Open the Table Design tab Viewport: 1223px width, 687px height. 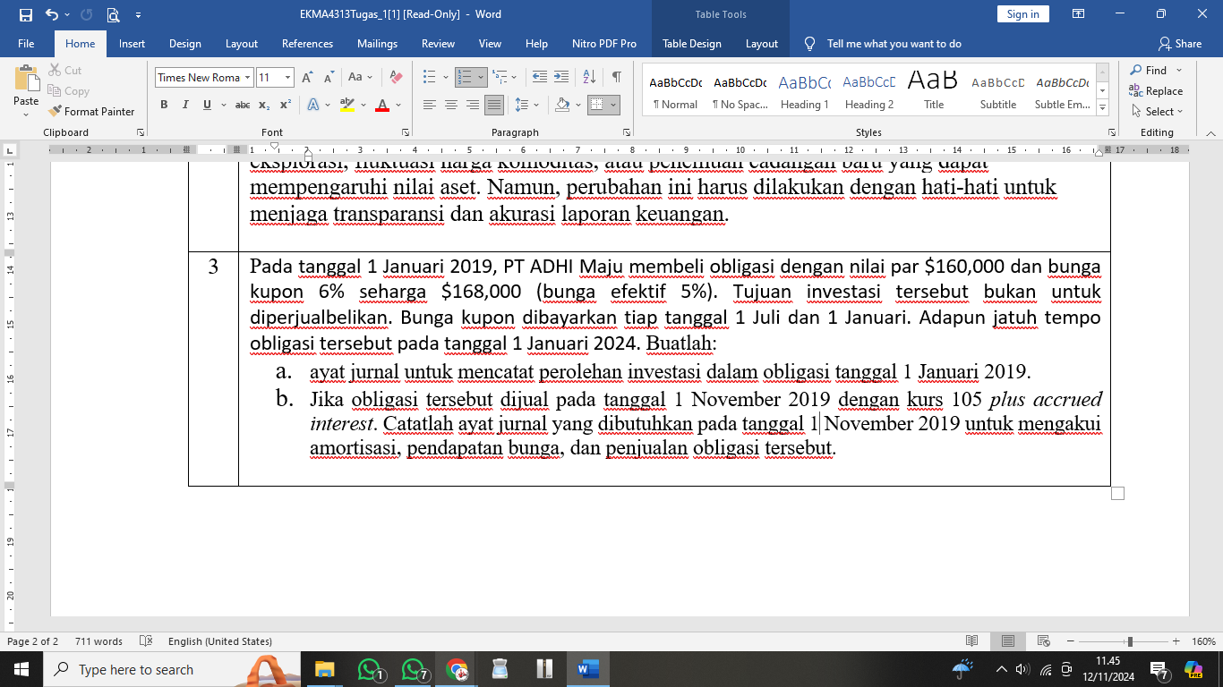[x=692, y=44]
